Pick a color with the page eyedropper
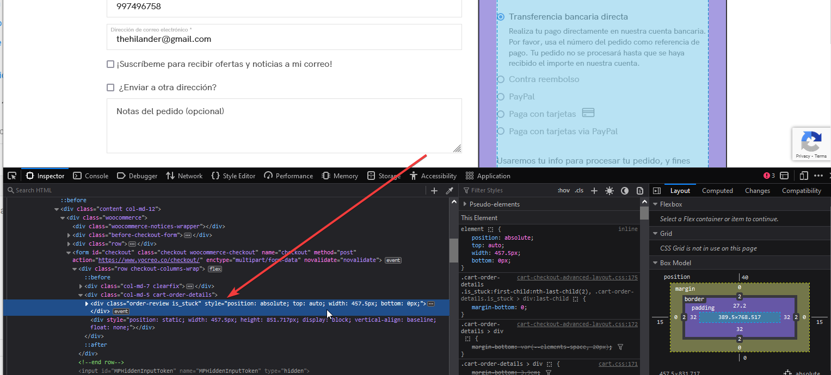Image resolution: width=831 pixels, height=375 pixels. [x=450, y=190]
